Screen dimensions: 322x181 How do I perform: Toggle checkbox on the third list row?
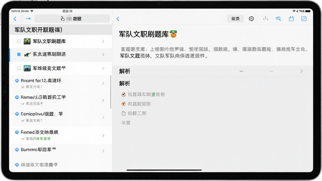click(x=19, y=68)
